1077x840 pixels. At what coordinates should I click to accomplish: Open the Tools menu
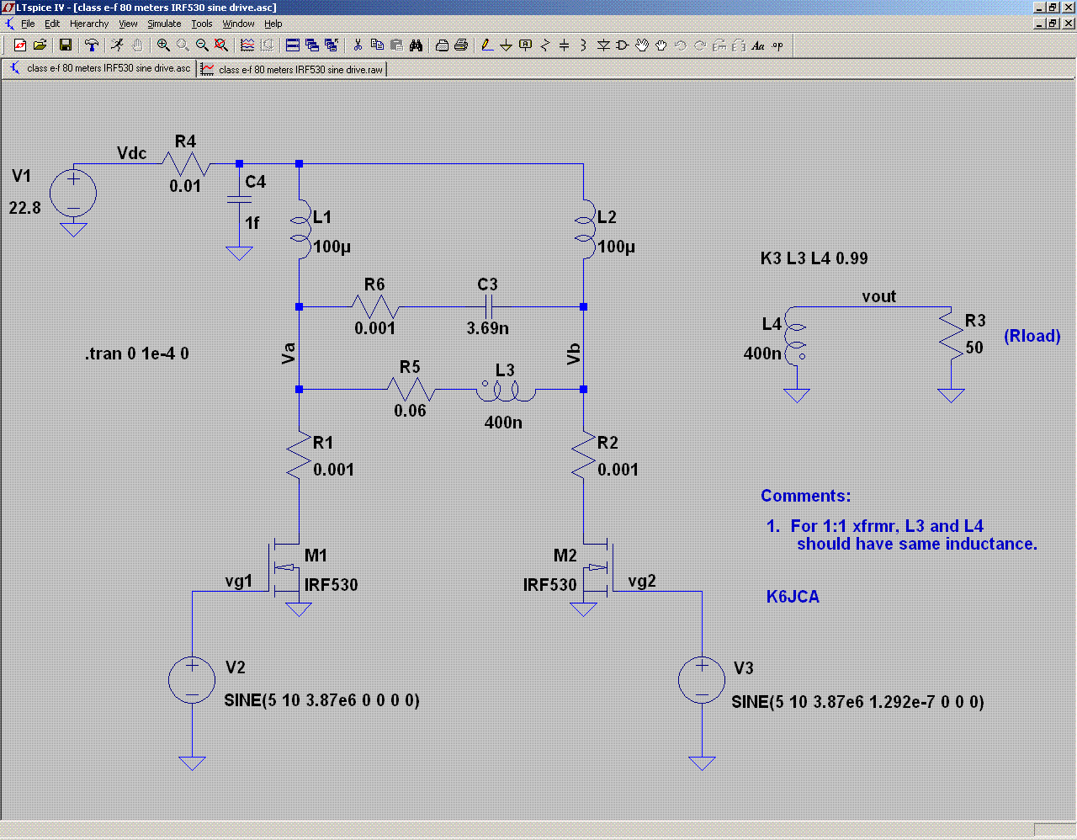coord(202,24)
